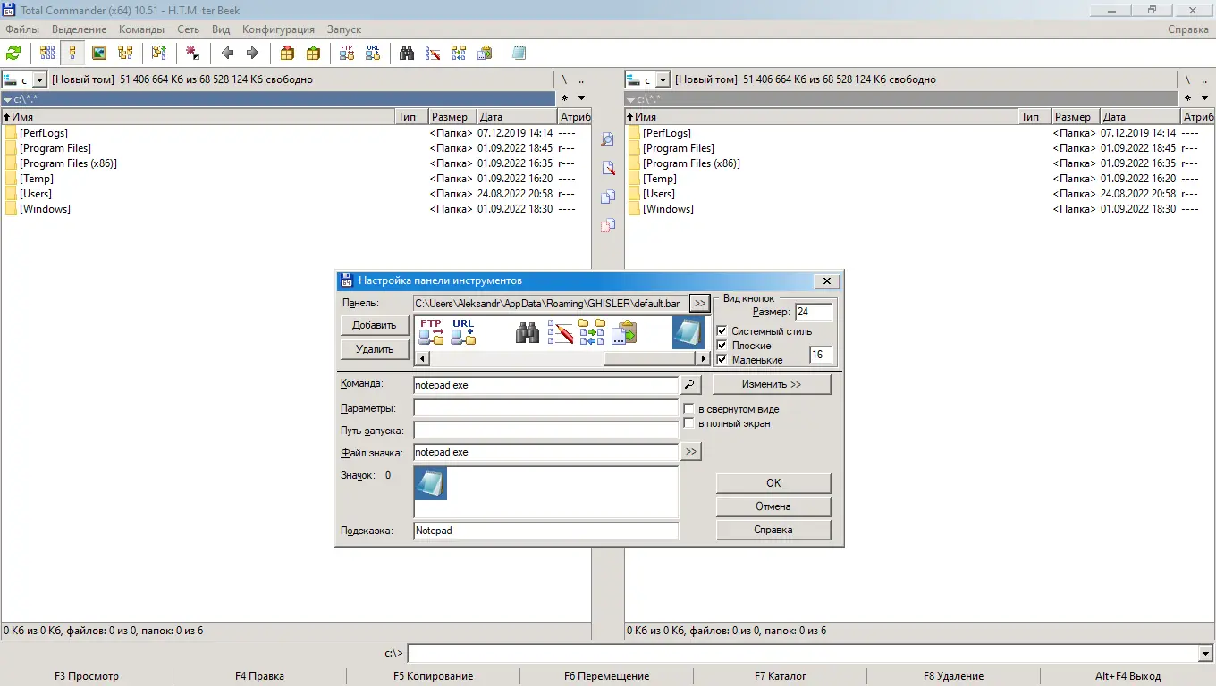Screen dimensions: 1216x686
Task: Click the red asterisk icon in main toolbar
Action: [x=192, y=53]
